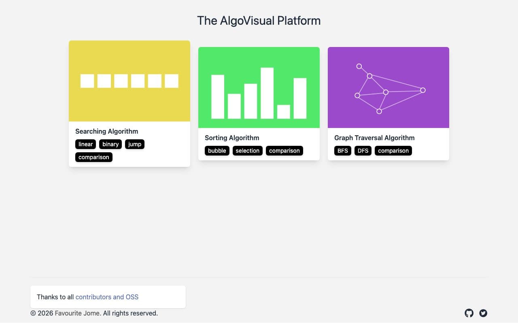Click the Sorting Algorithm card title
518x324 pixels.
[232, 138]
